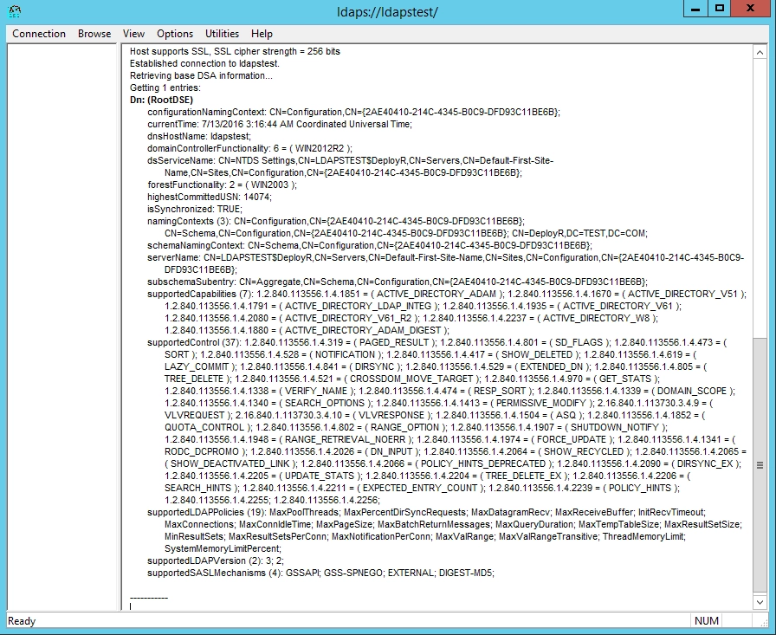776x635 pixels.
Task: Click the 'supportedLDAPPolicies (19)' label
Action: 206,512
